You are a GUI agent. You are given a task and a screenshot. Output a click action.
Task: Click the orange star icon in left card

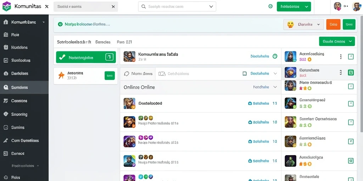(x=61, y=76)
